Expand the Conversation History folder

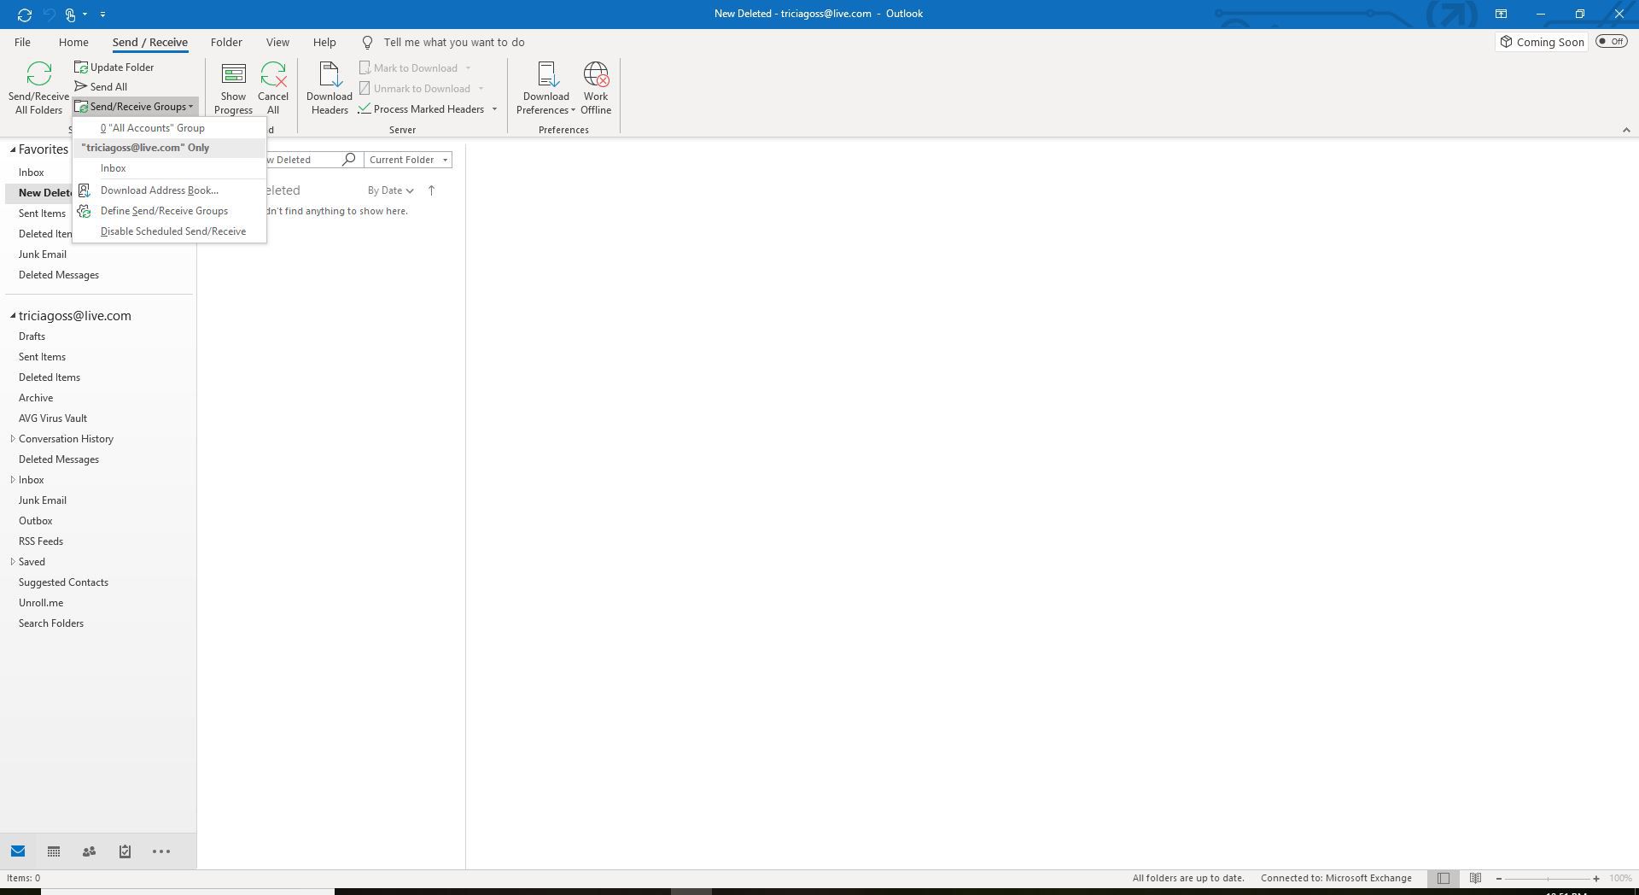point(13,439)
